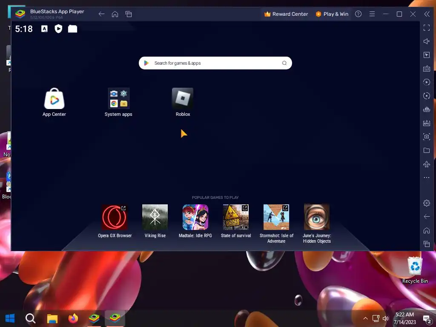
Task: Click the BlueStacks logo in title bar
Action: click(x=20, y=14)
